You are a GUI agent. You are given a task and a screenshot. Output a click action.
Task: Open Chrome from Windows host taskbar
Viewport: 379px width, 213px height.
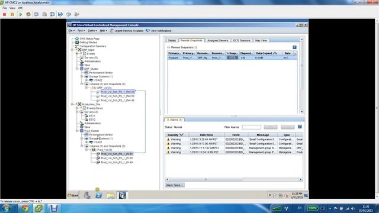25,208
